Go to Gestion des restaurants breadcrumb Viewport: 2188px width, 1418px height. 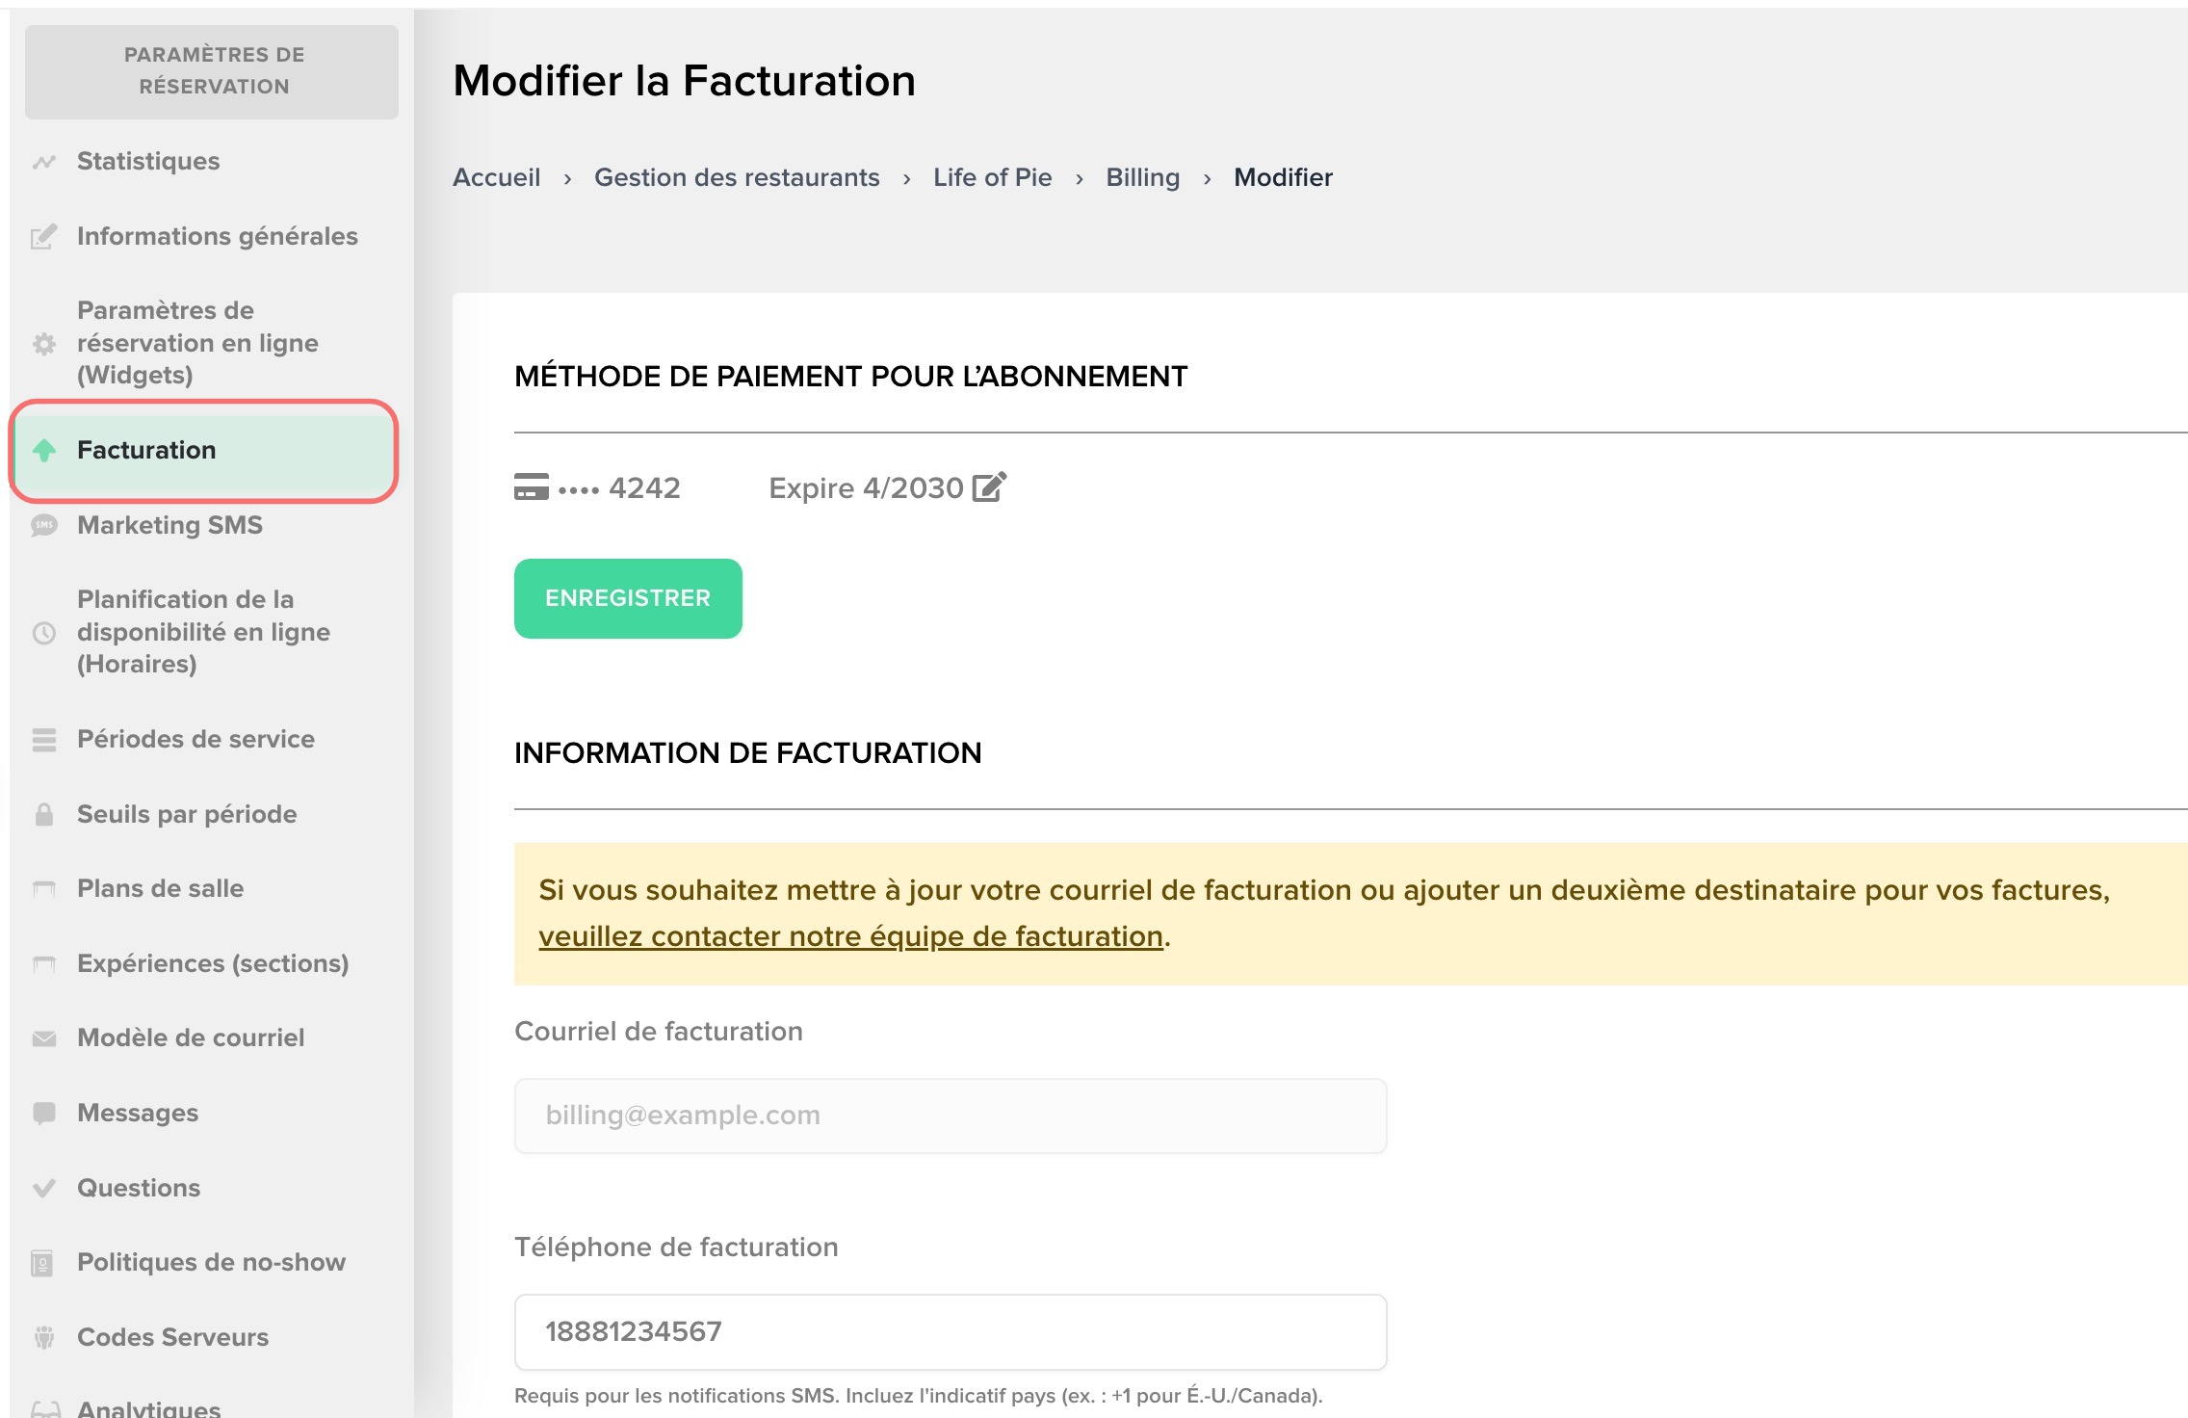click(x=737, y=177)
